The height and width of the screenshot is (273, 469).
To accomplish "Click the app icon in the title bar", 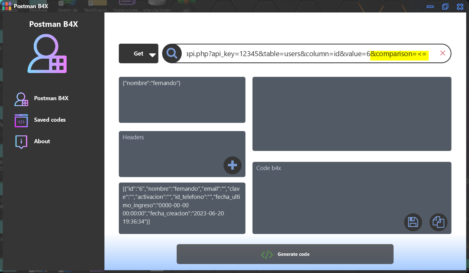I will (x=7, y=6).
